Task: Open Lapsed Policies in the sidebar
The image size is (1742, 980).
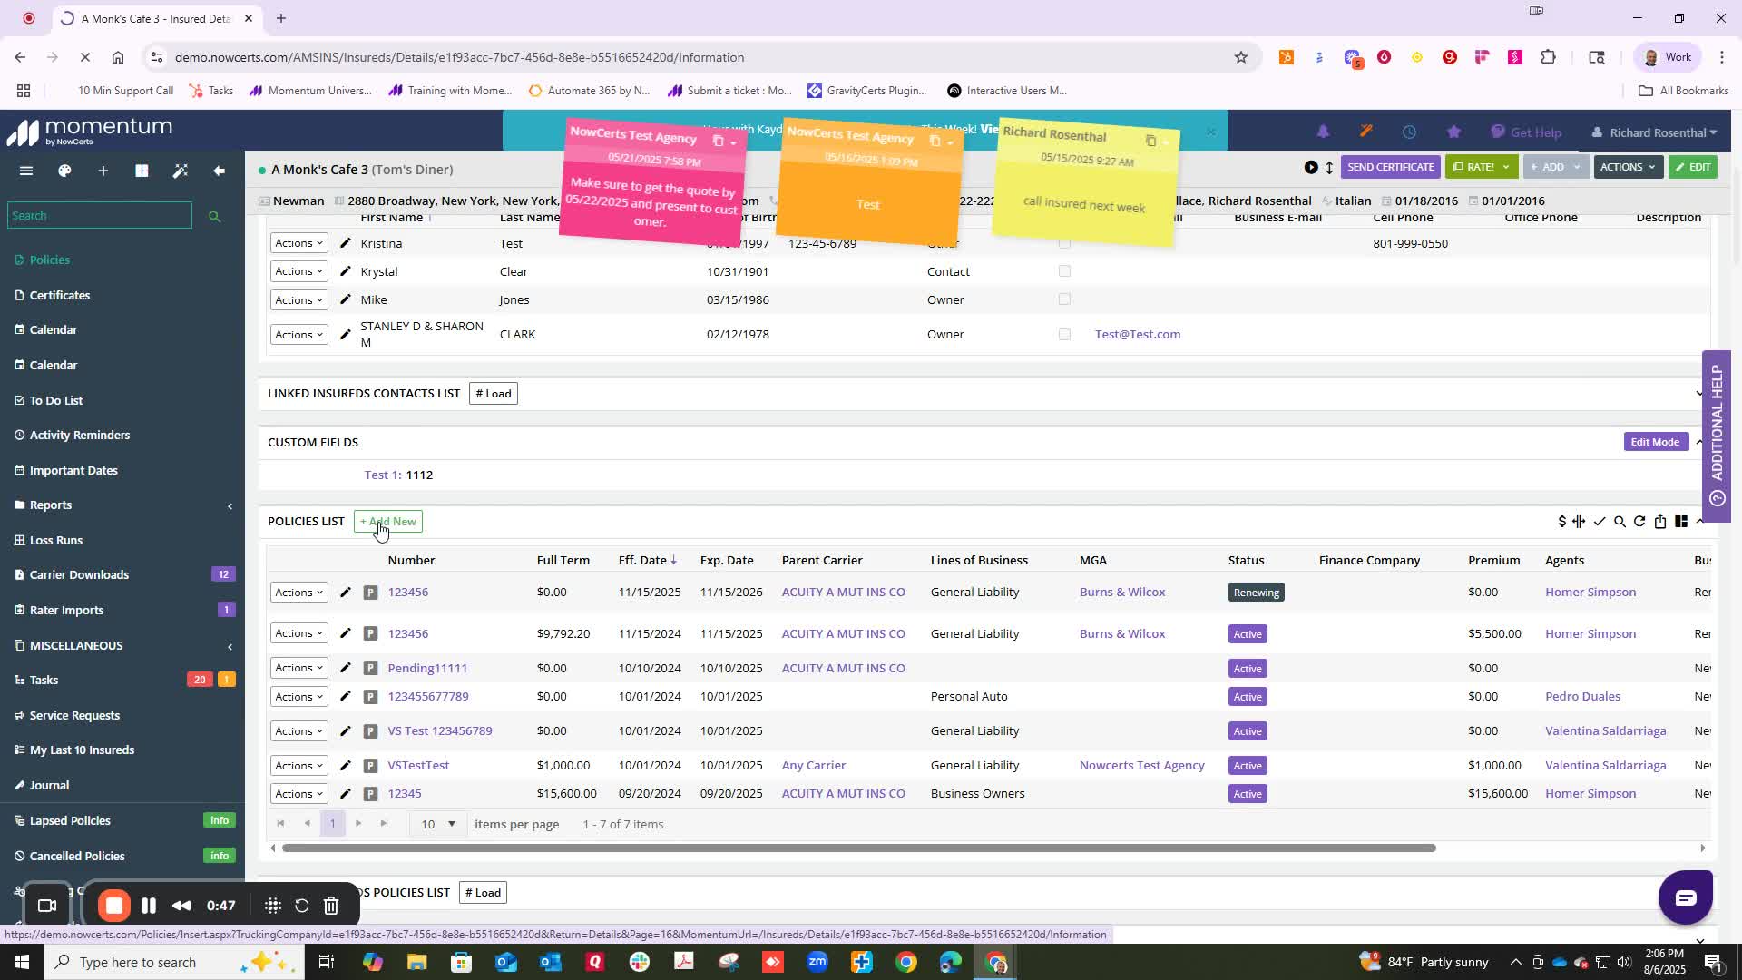Action: tap(70, 820)
